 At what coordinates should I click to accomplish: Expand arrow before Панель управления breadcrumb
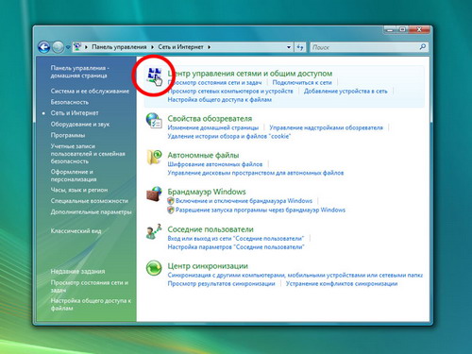click(x=86, y=47)
